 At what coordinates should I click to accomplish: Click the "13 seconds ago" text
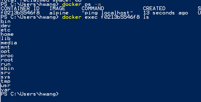coord(165,13)
